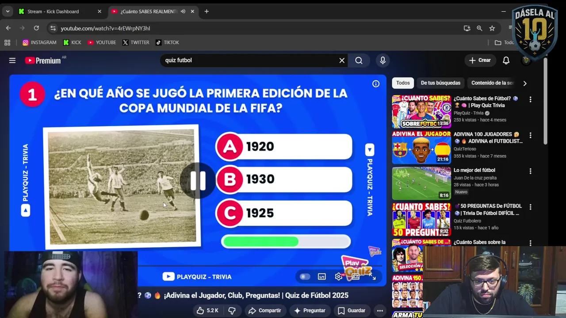Dislike the video with thumbs down

(x=232, y=310)
